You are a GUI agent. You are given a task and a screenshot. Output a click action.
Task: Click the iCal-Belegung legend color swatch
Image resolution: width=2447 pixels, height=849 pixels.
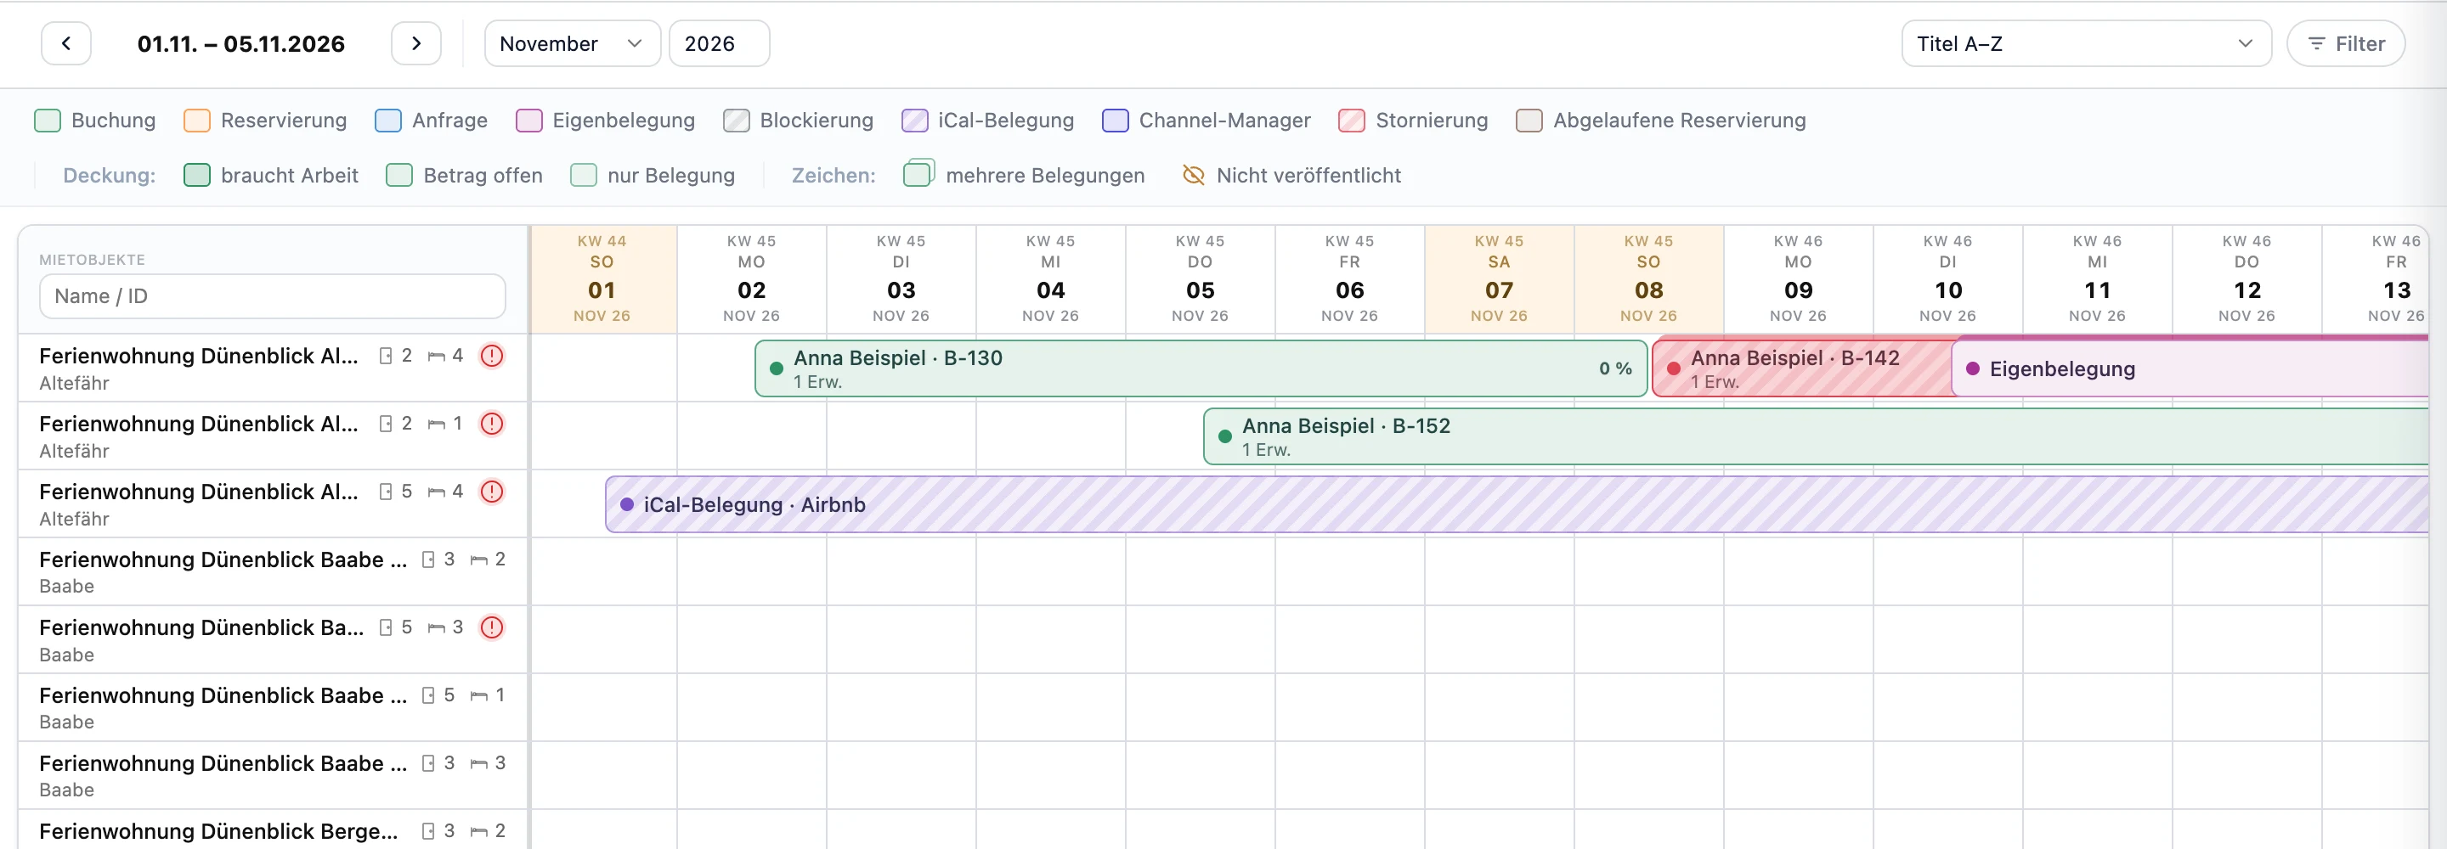[x=914, y=121]
